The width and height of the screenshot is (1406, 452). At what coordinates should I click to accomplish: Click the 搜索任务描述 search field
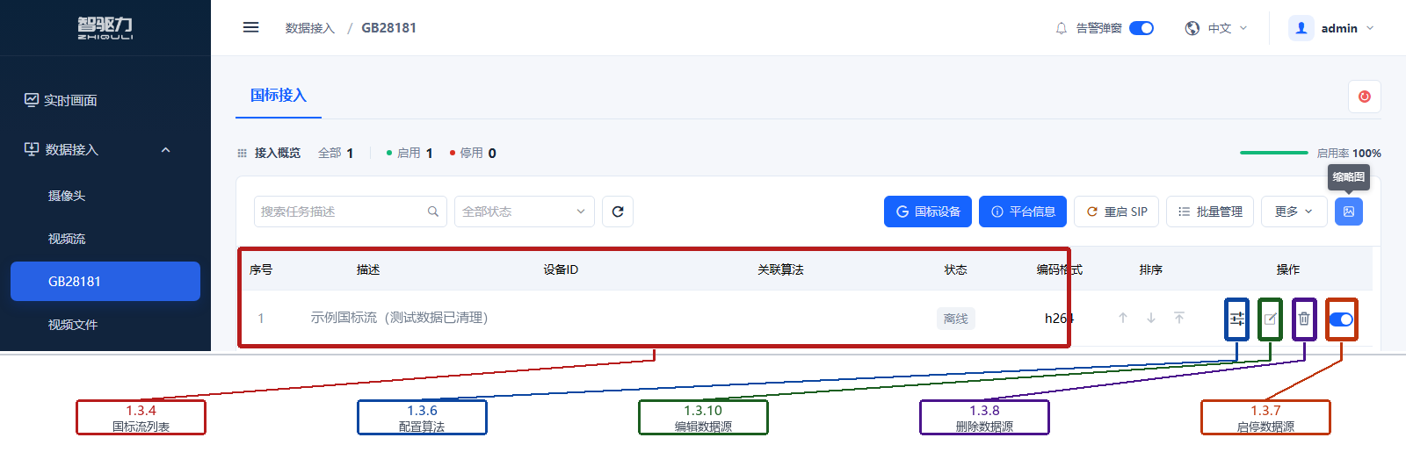pyautogui.click(x=350, y=212)
